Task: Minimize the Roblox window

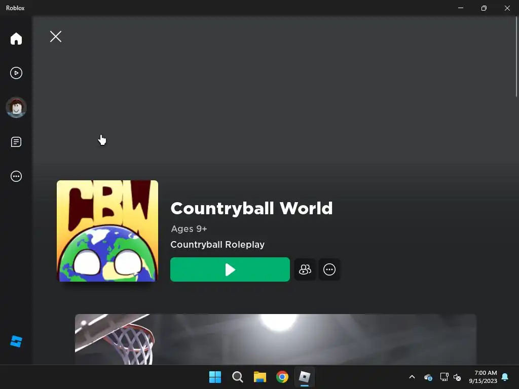Action: pos(460,8)
